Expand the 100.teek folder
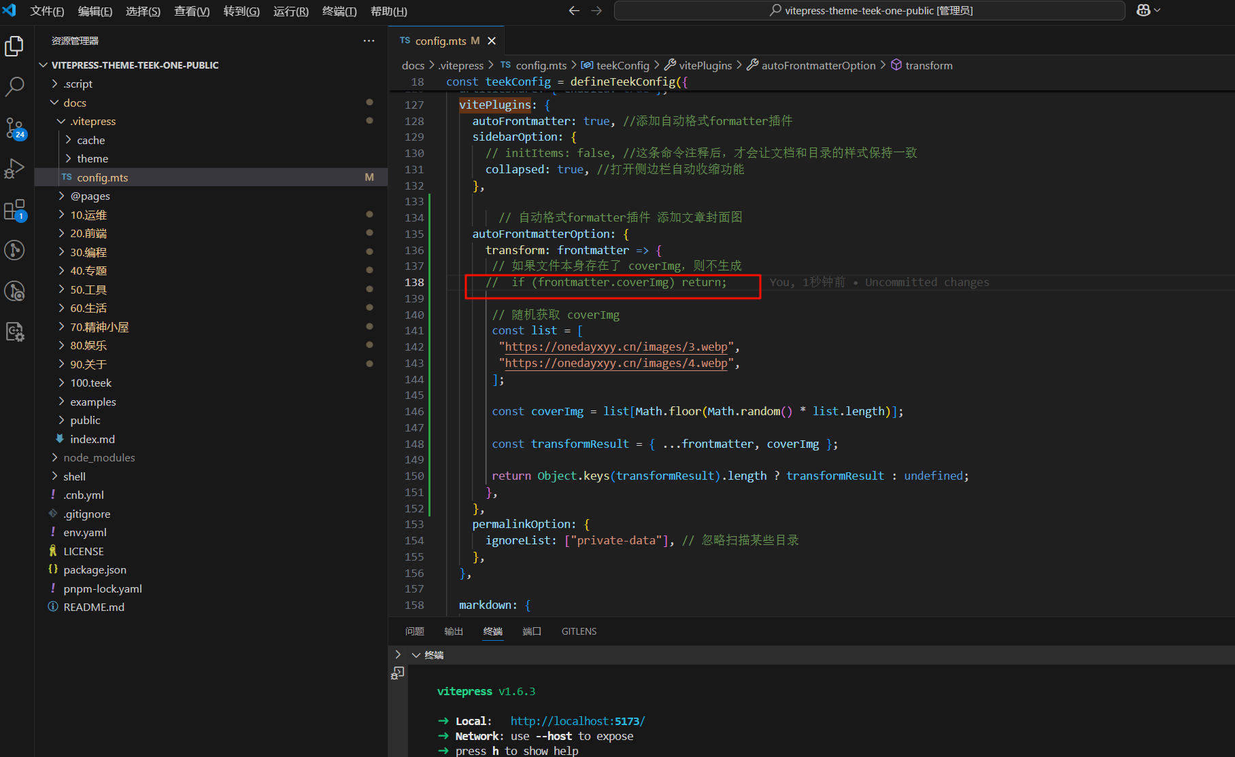1235x757 pixels. tap(211, 383)
